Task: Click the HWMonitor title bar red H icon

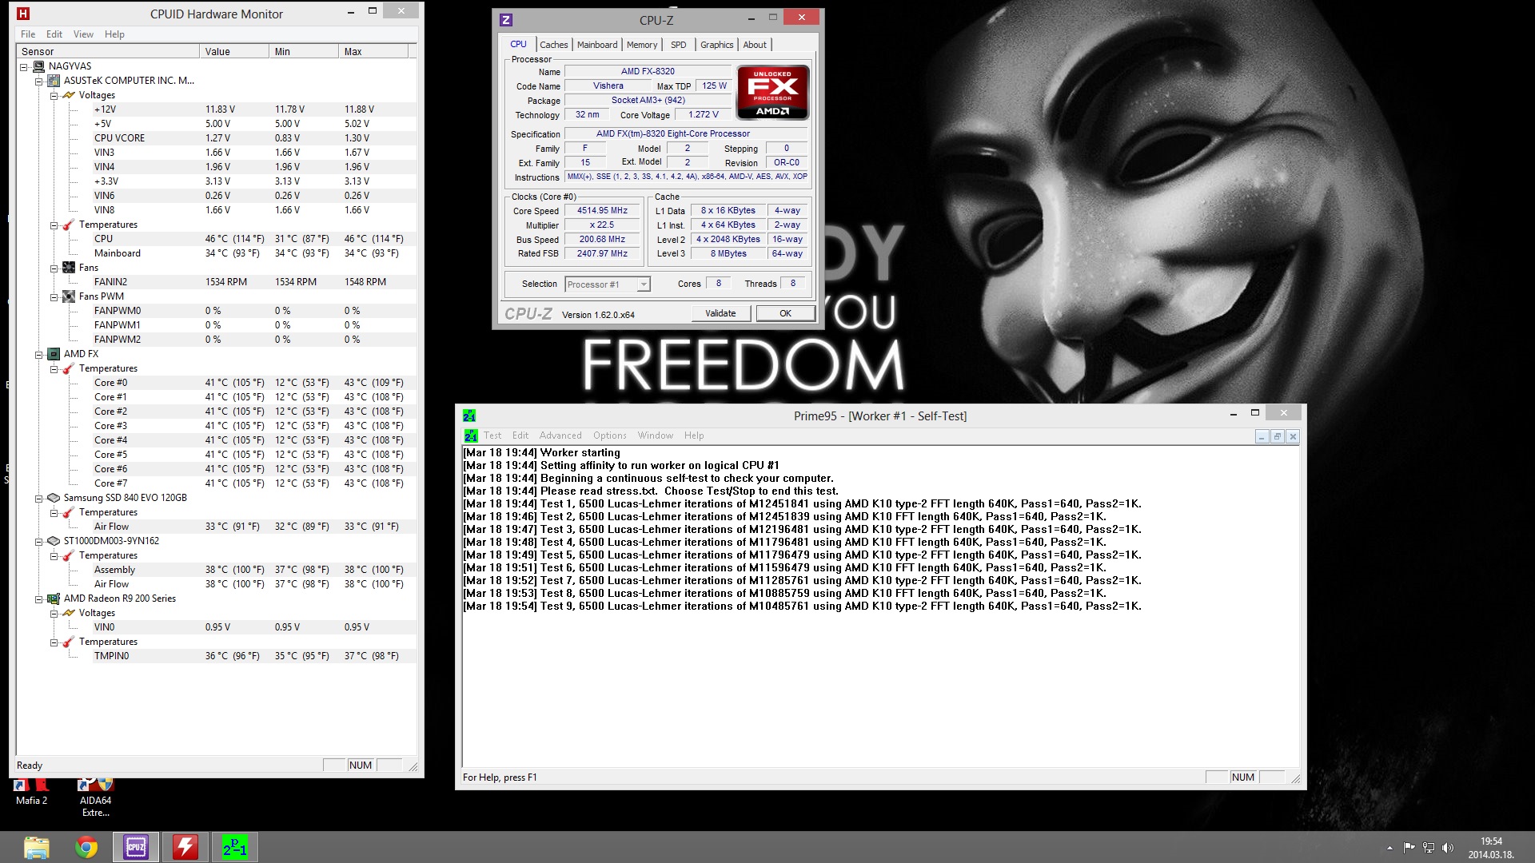Action: [23, 14]
